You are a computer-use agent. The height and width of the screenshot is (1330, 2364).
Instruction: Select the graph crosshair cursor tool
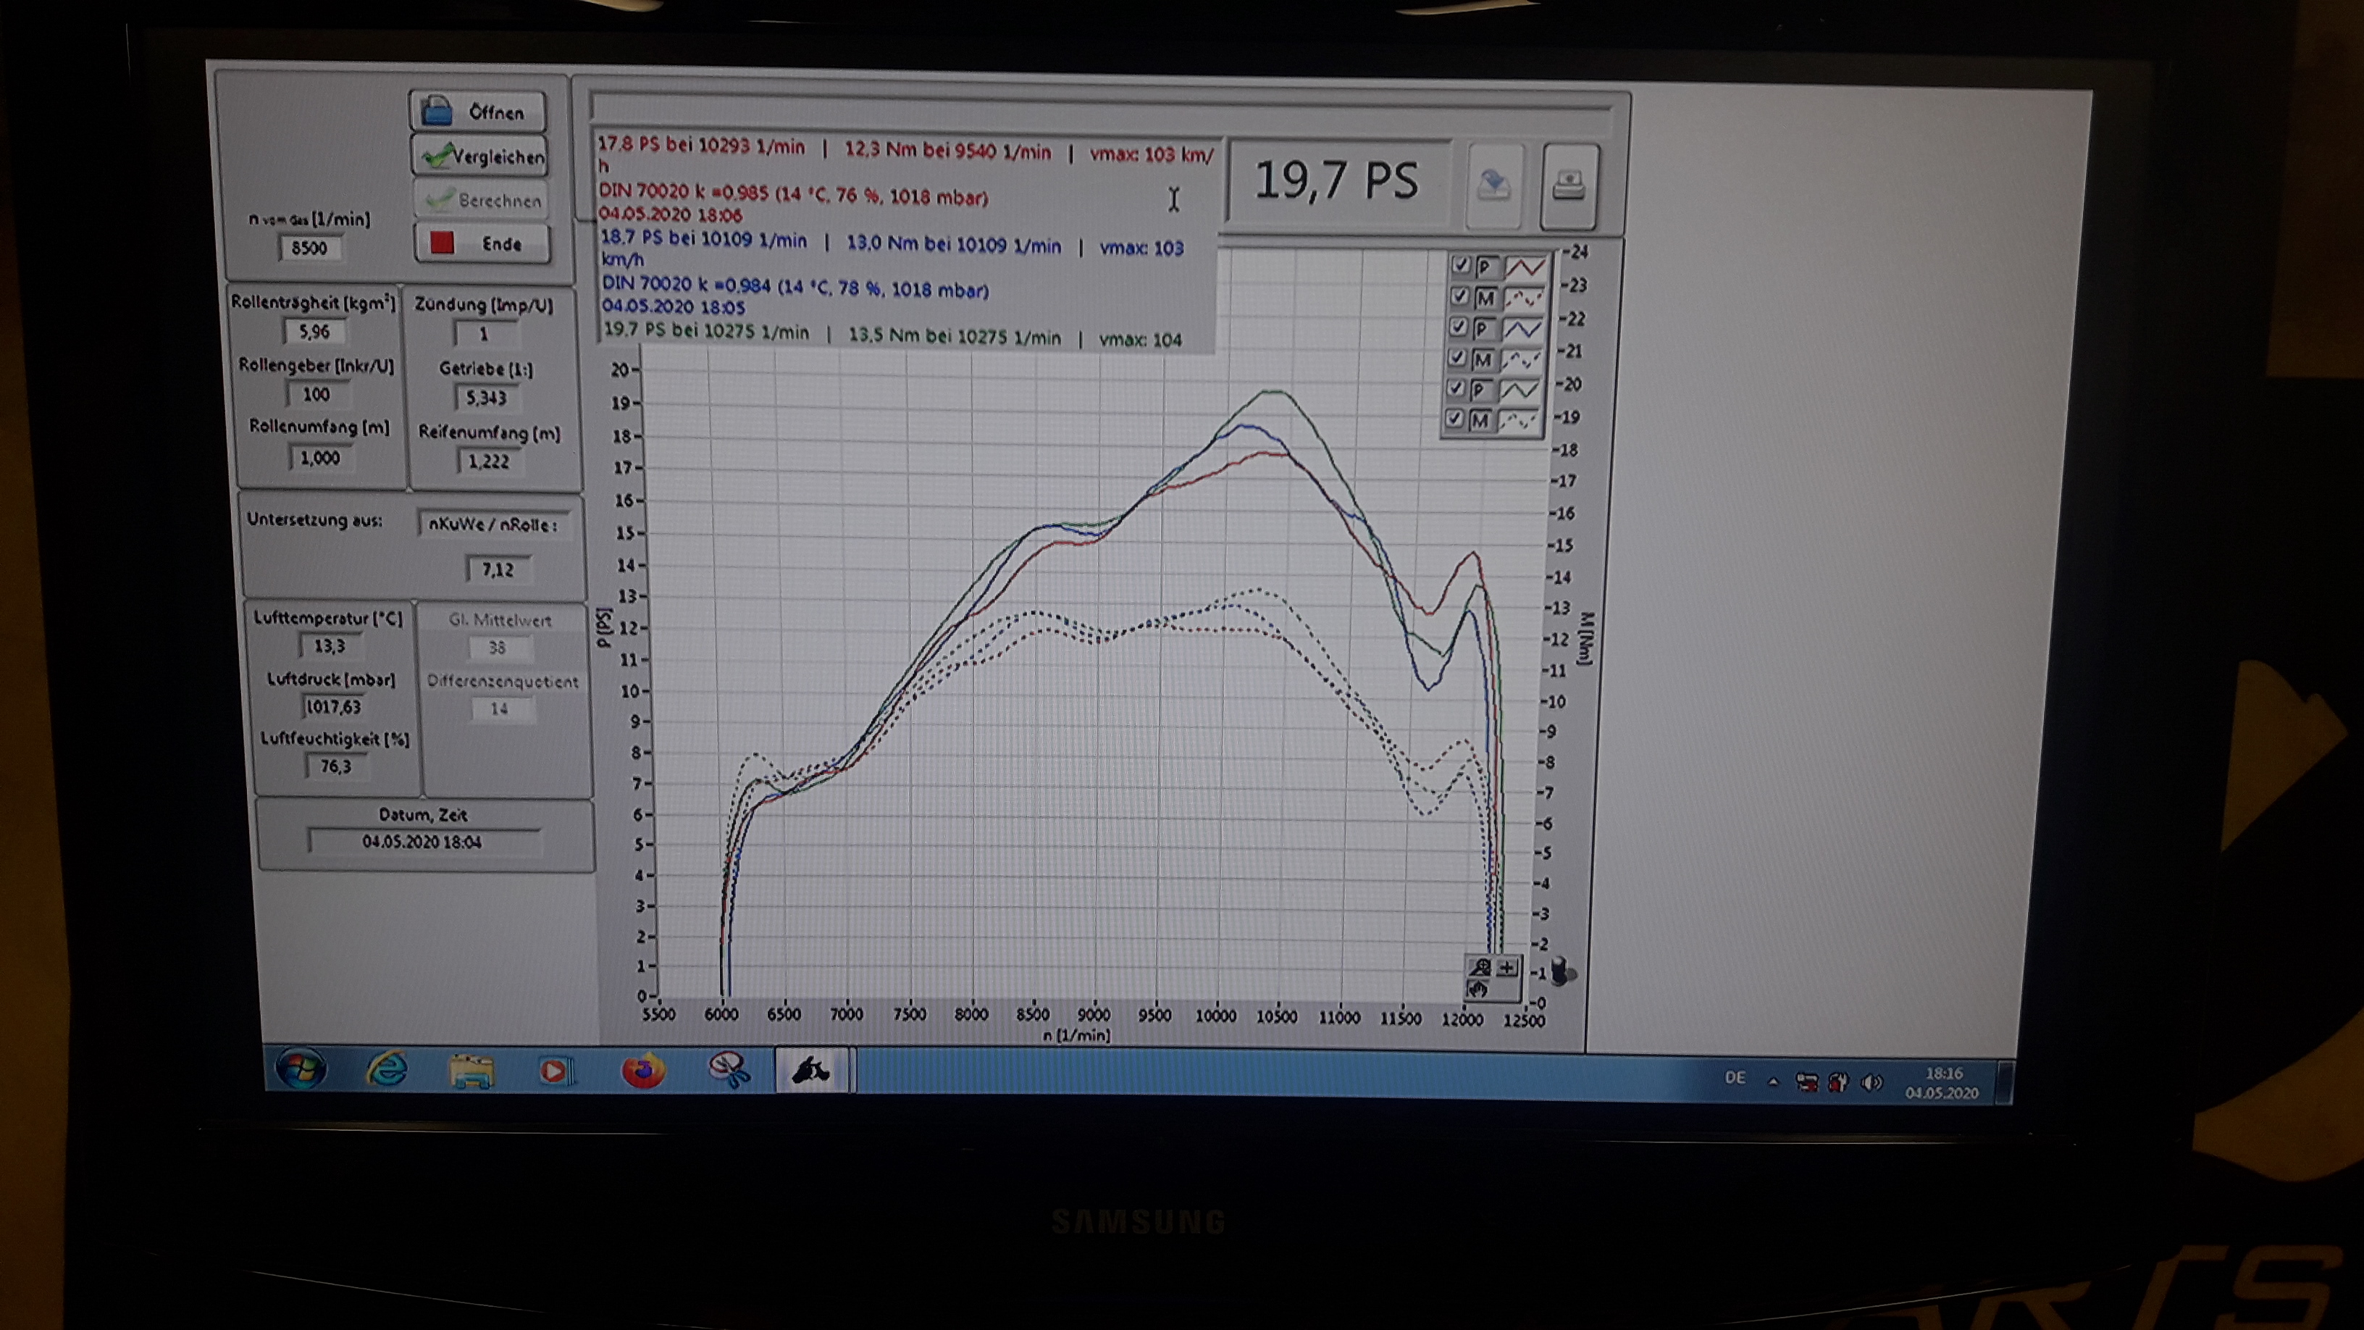click(1507, 968)
